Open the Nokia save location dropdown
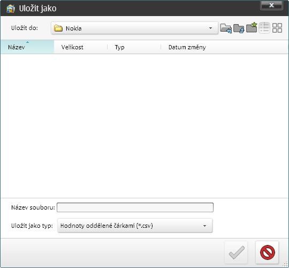 point(134,28)
